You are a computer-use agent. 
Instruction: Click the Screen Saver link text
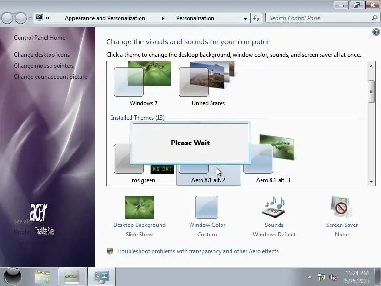[x=342, y=225]
